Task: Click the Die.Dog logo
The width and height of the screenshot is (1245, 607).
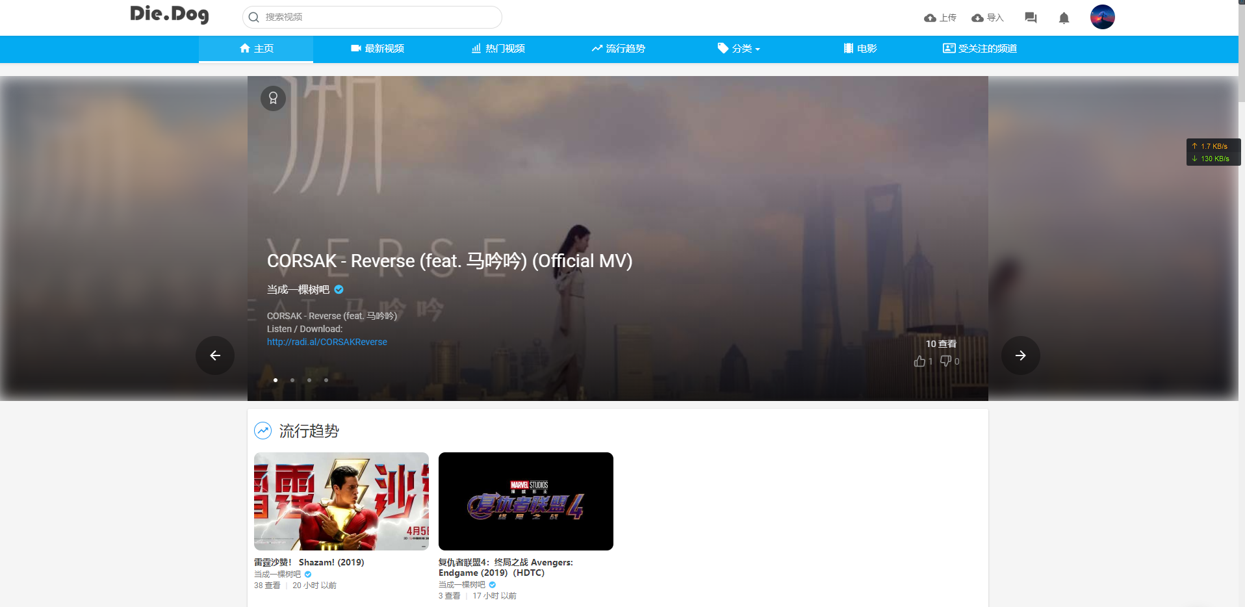Action: [170, 14]
